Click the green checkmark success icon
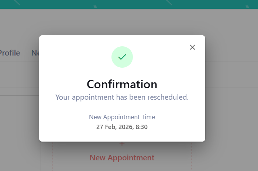The width and height of the screenshot is (258, 171). pyautogui.click(x=122, y=57)
